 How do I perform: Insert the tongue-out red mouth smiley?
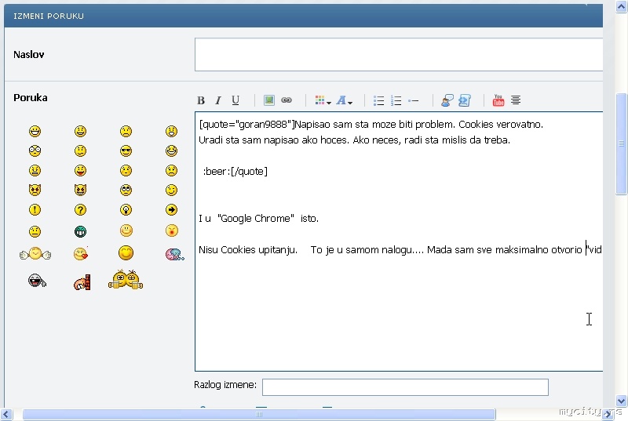(x=81, y=170)
